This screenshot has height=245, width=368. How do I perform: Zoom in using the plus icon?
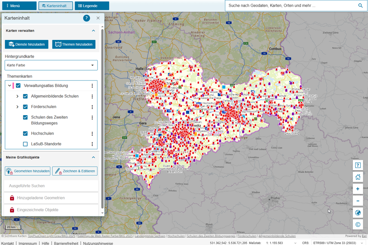click(x=358, y=189)
